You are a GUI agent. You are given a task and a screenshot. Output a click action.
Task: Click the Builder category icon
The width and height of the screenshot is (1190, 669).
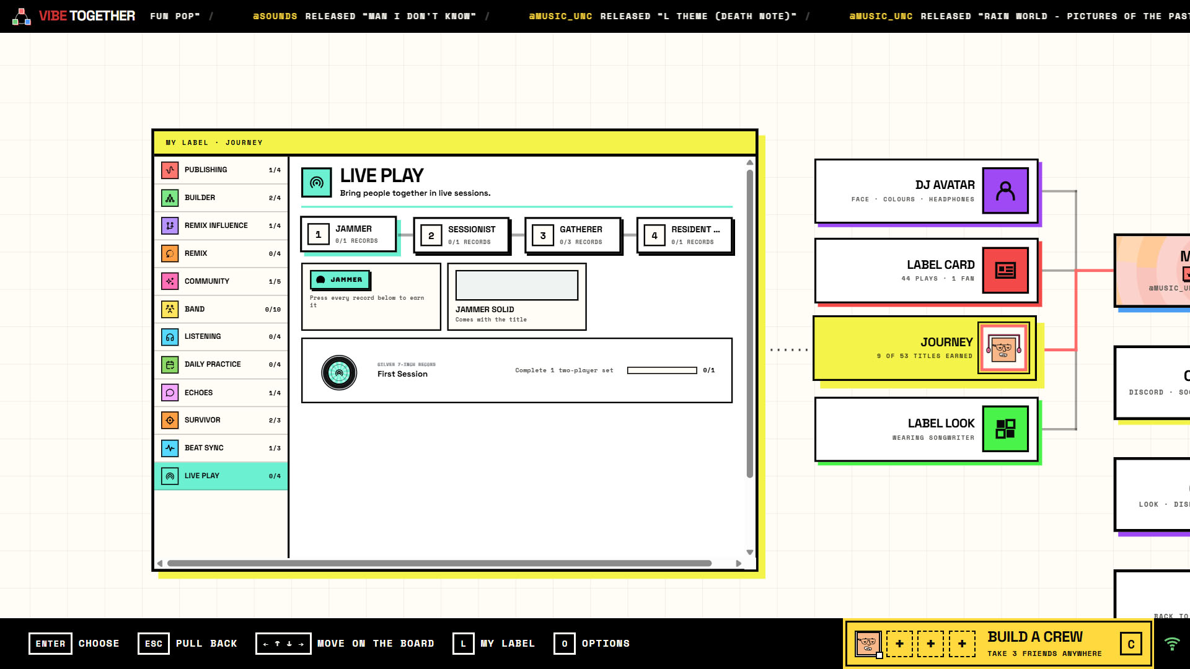[x=170, y=198]
